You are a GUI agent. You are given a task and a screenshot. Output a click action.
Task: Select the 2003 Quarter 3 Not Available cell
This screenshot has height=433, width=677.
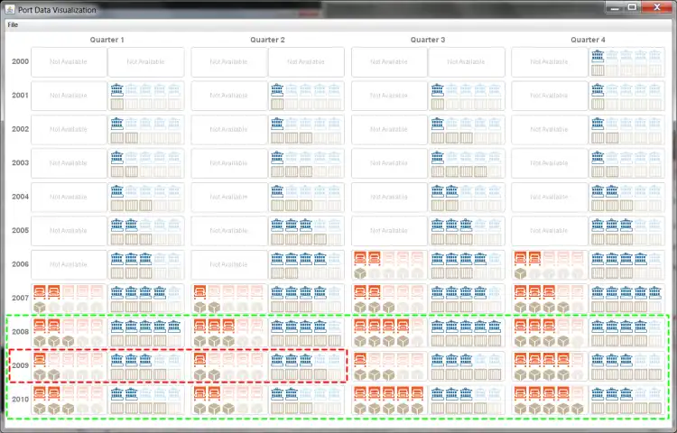point(389,163)
